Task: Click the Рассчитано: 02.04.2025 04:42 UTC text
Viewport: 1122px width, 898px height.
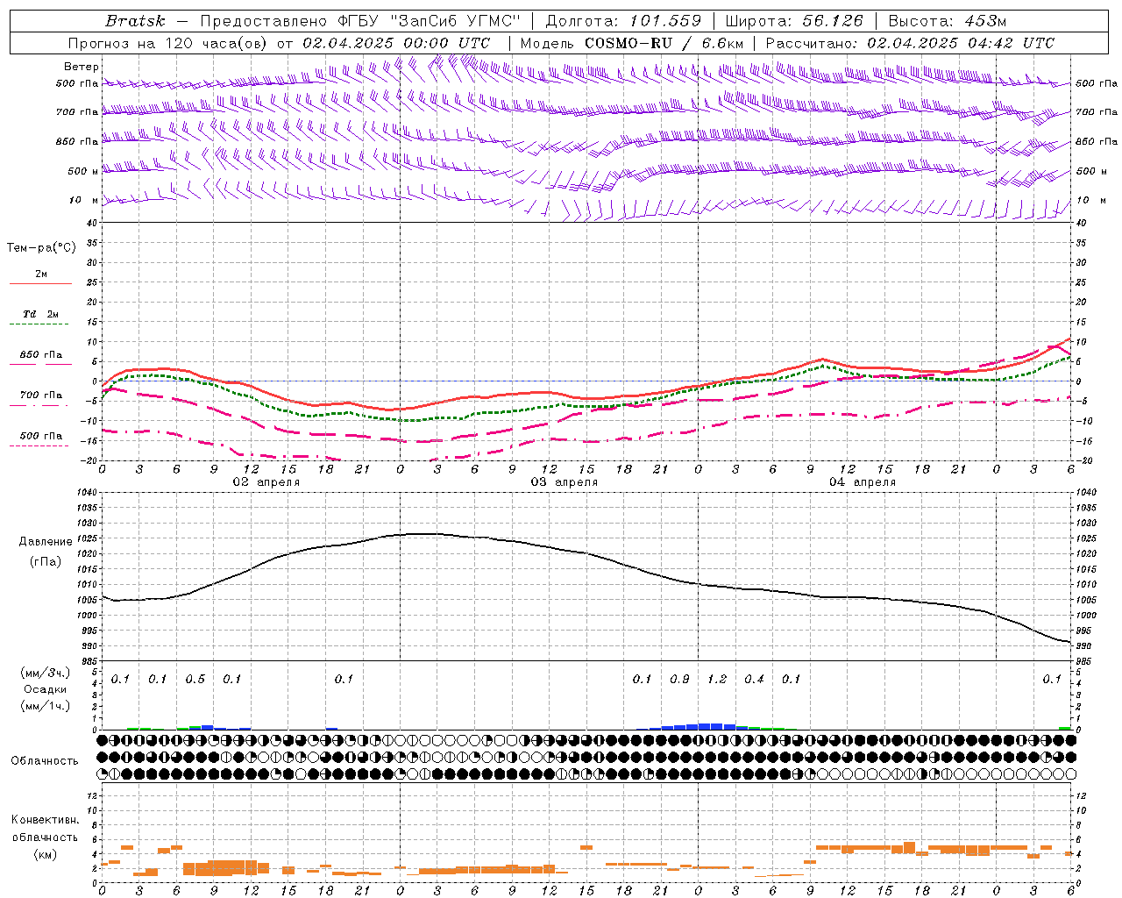Action: 910,43
